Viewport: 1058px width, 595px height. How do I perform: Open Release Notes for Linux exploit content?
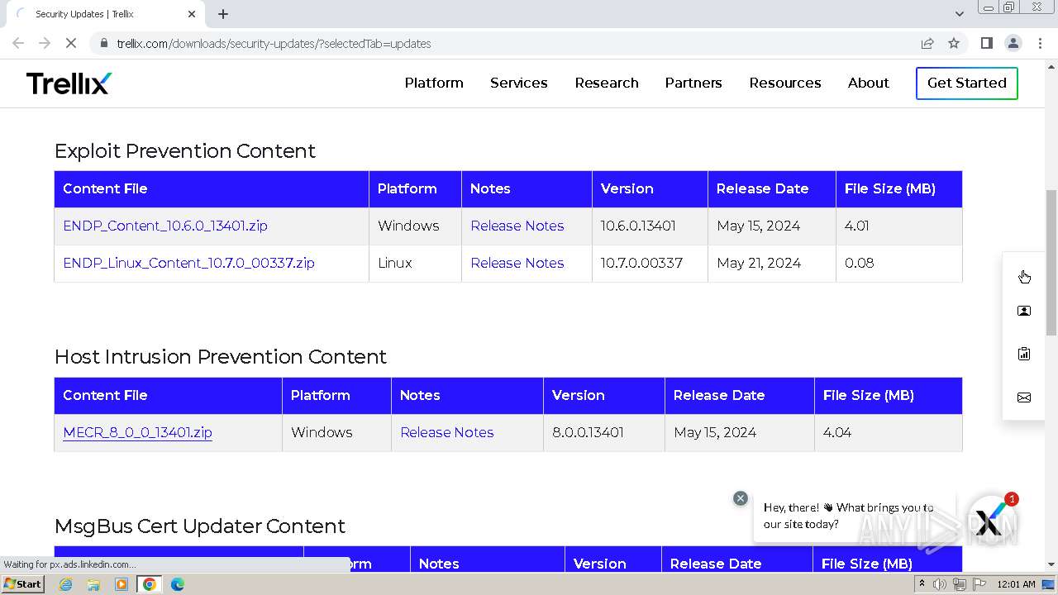pos(517,263)
